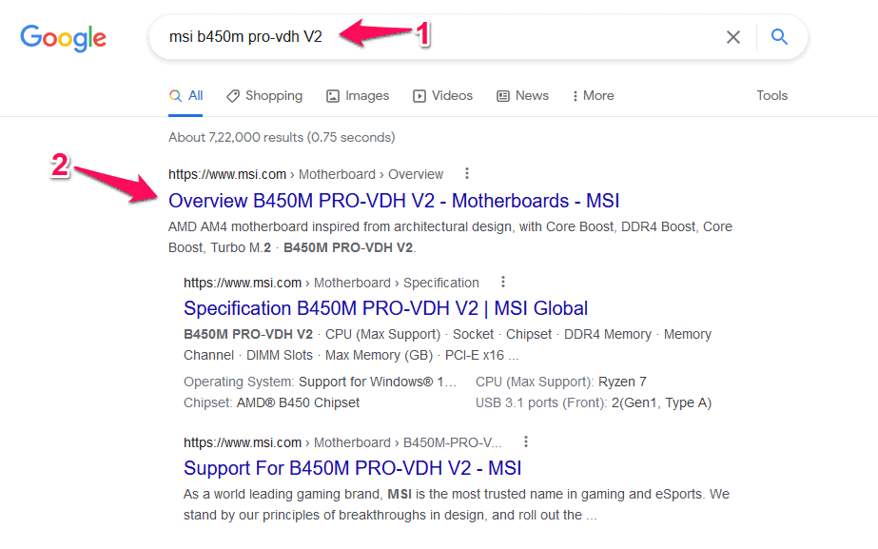Click the blue magnifier search button
The image size is (878, 549).
pyautogui.click(x=779, y=37)
